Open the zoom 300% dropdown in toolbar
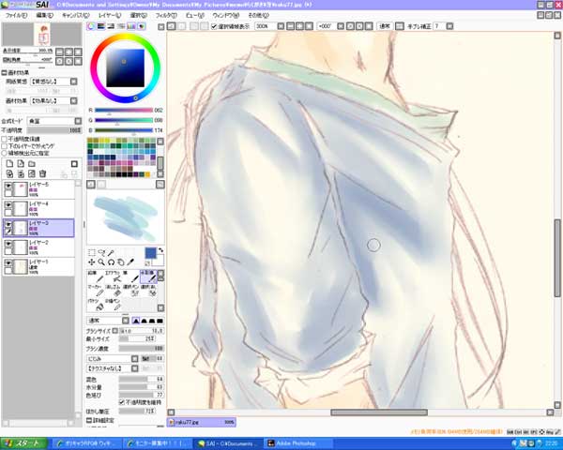Image resolution: width=563 pixels, height=450 pixels. [x=281, y=26]
